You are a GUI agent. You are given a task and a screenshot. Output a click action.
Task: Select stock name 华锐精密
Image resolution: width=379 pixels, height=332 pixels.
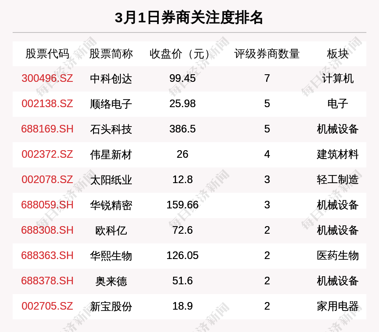click(x=111, y=205)
